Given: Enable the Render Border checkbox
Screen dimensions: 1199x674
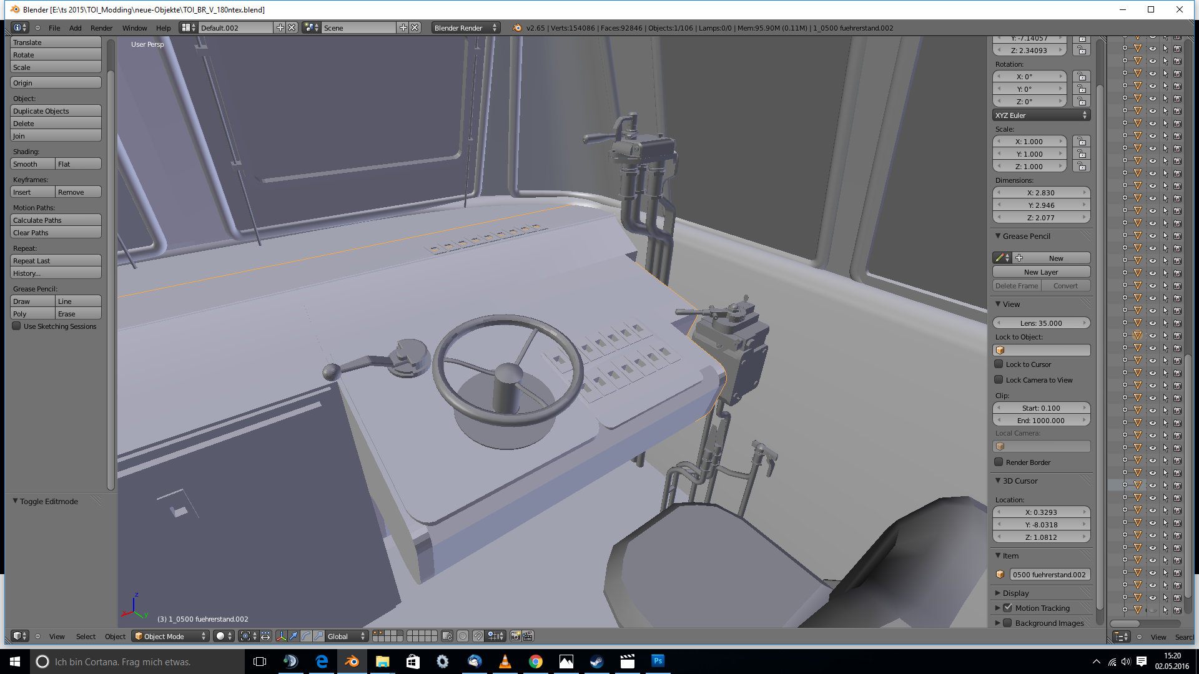Looking at the screenshot, I should point(999,462).
